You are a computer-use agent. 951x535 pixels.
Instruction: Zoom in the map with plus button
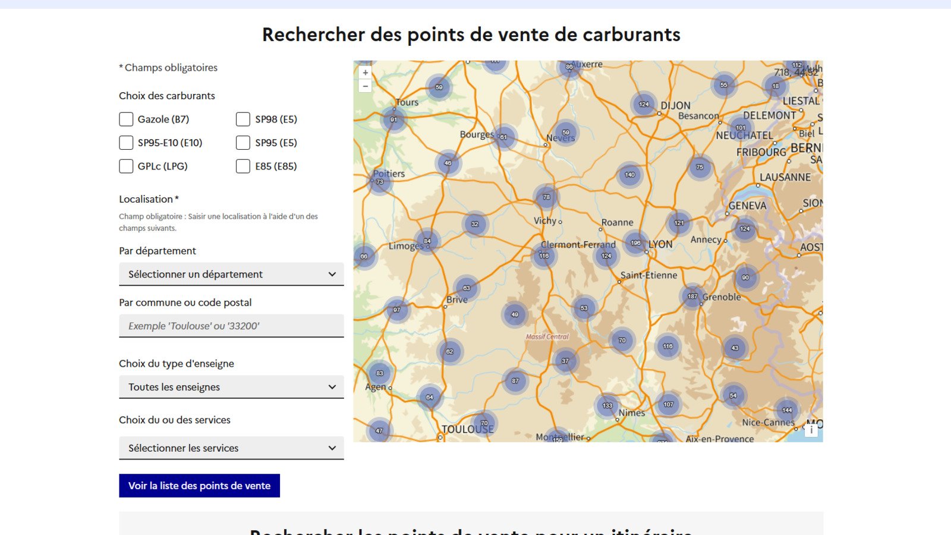tap(365, 73)
